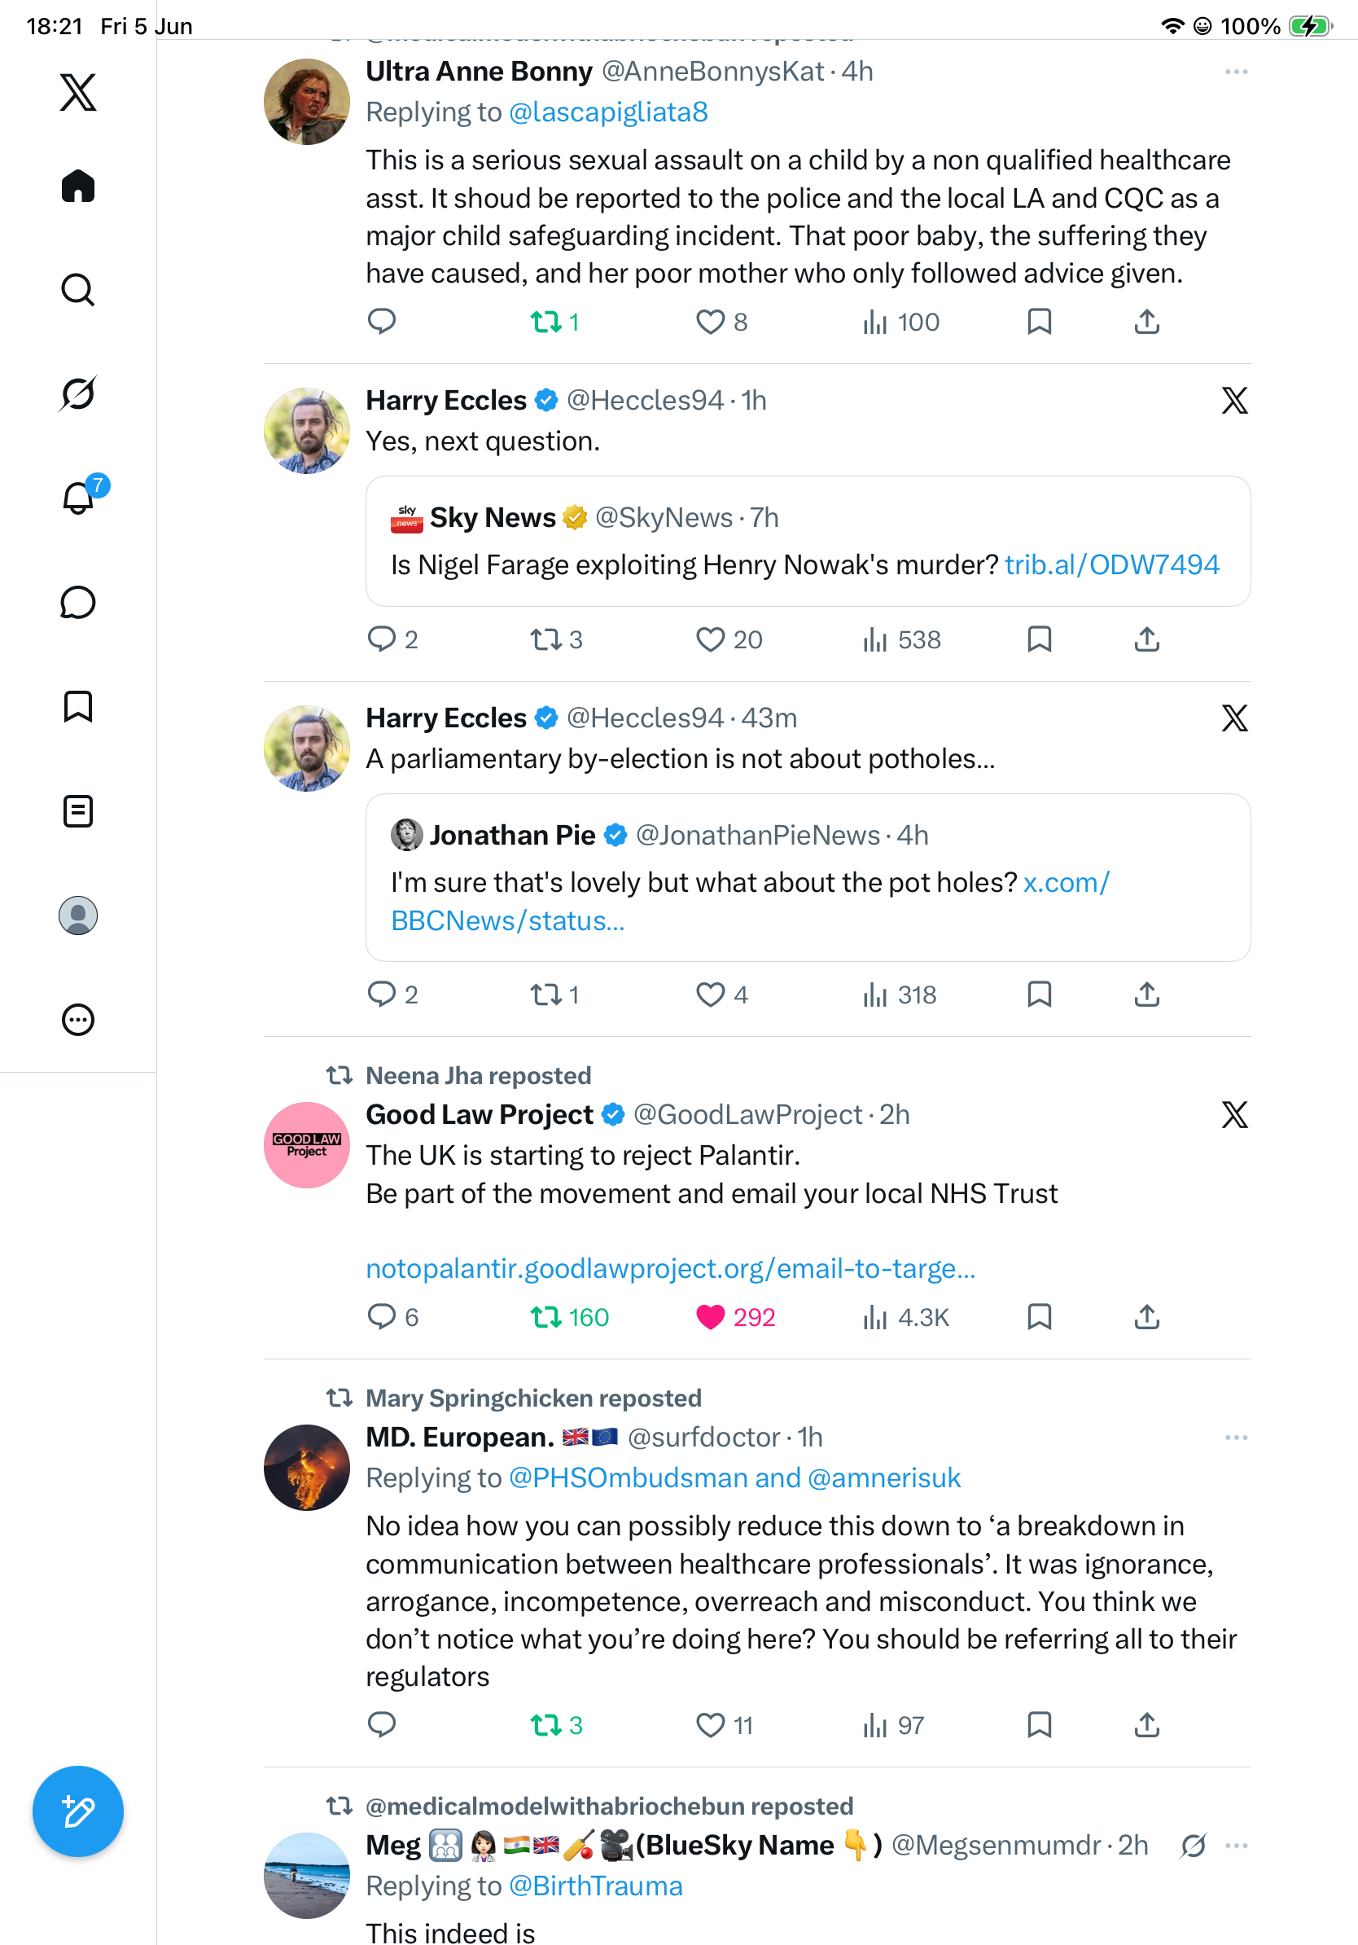1358x1945 pixels.
Task: Bookmark Harry Eccles' Sky News quote post
Action: tap(1039, 639)
